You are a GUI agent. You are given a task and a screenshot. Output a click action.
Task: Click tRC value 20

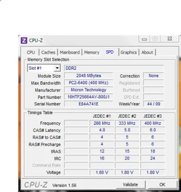[127, 158]
